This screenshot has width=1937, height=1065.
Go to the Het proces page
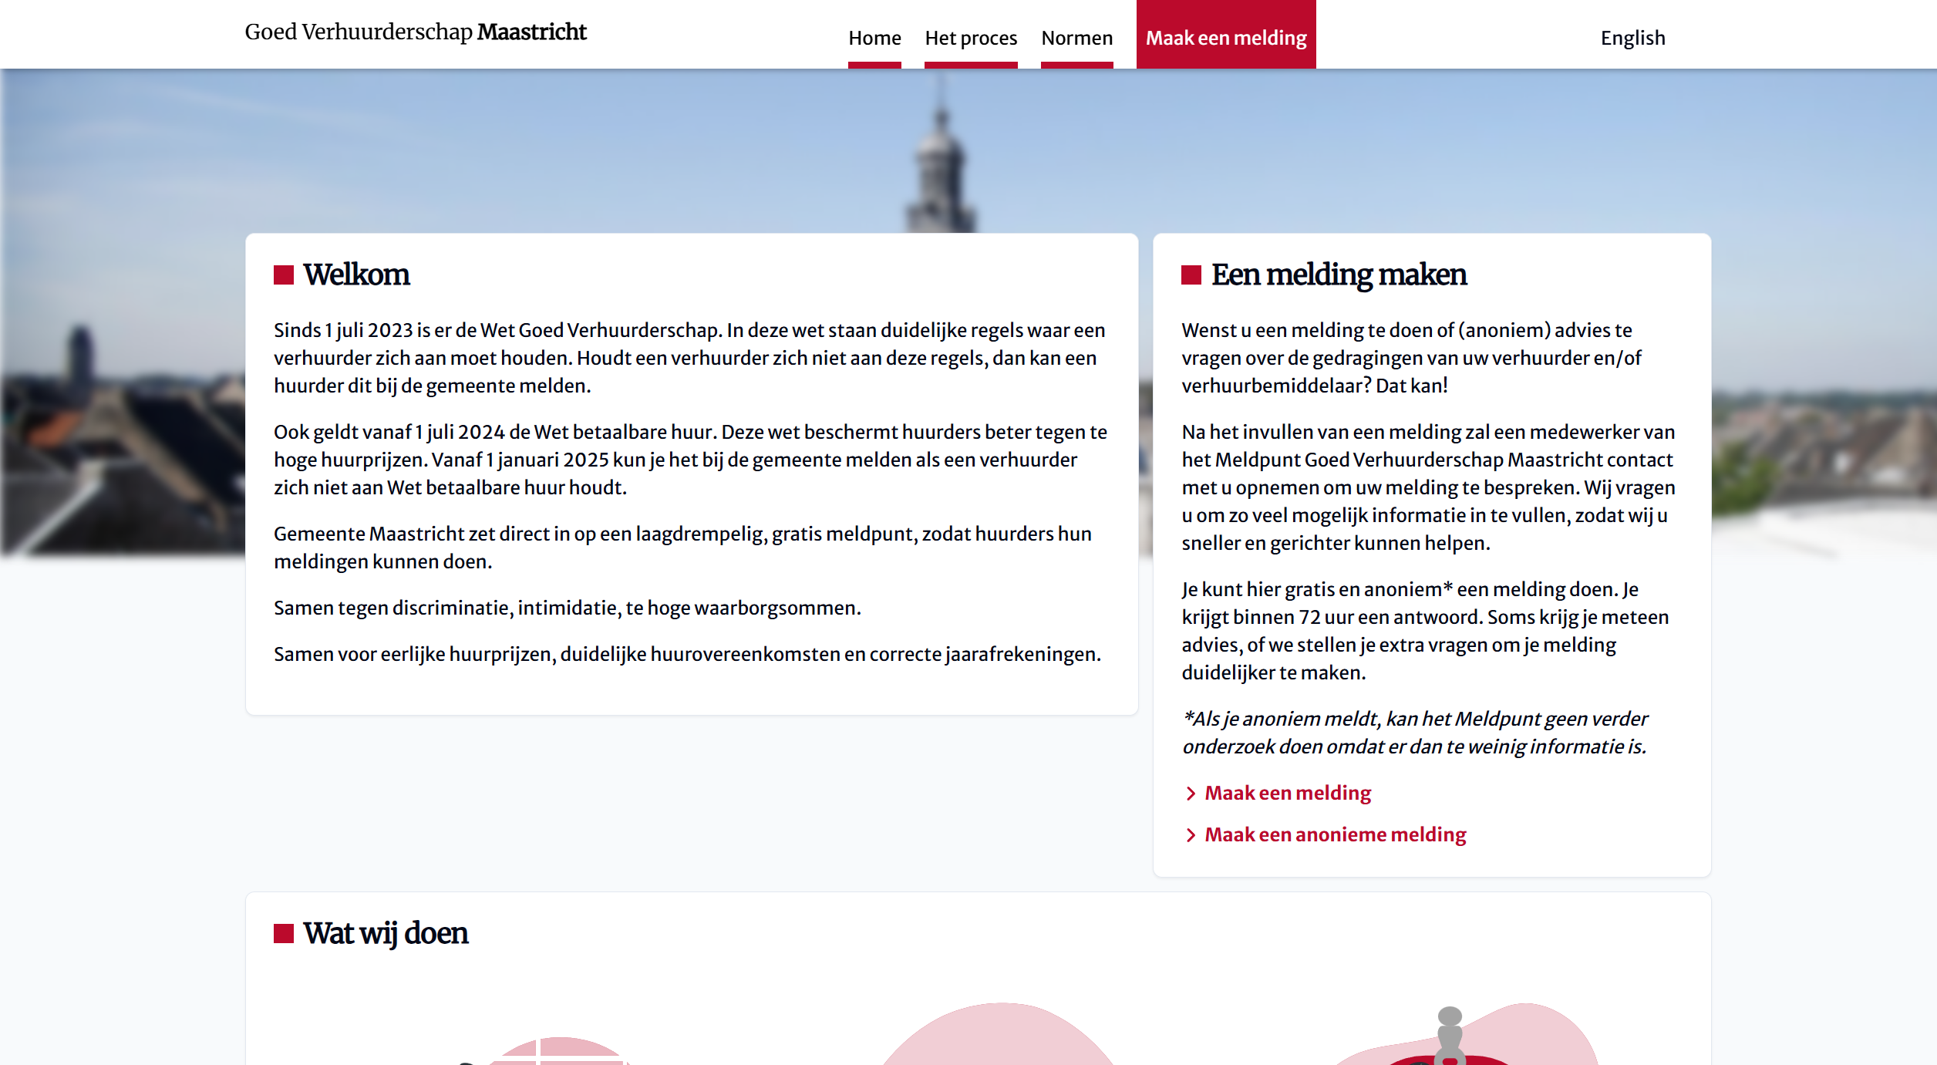[971, 38]
